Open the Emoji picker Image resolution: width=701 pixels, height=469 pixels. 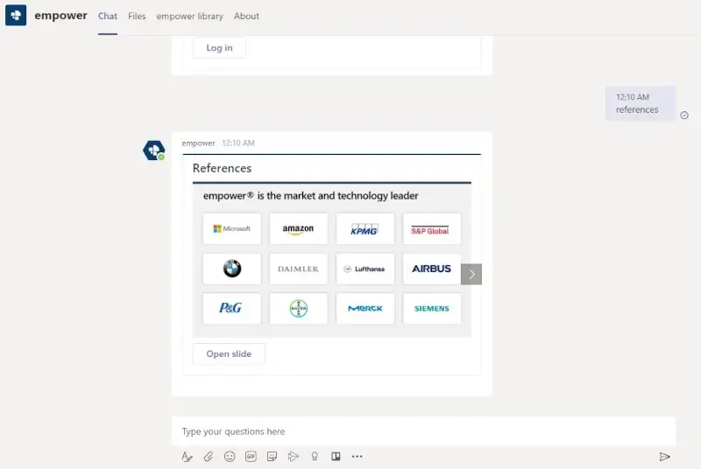(x=230, y=457)
